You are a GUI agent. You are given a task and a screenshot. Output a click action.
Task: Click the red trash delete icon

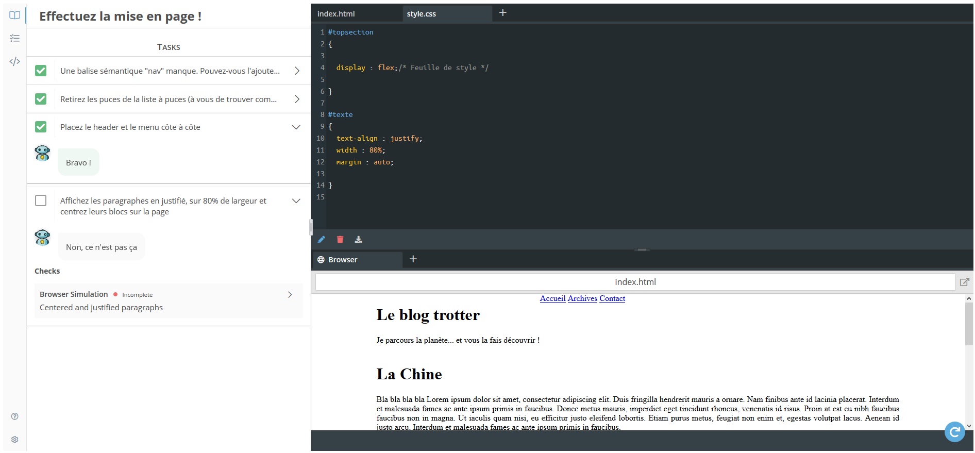[x=340, y=240]
